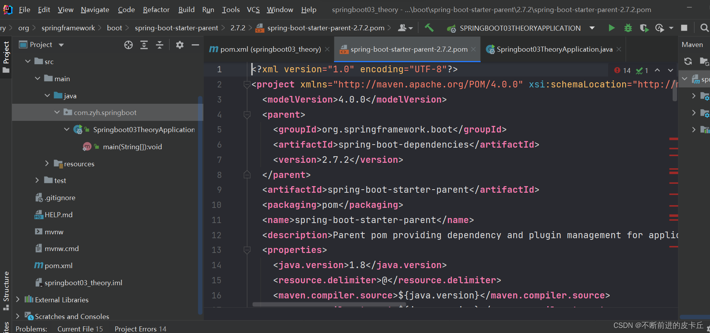Expand the test folder

pos(37,180)
